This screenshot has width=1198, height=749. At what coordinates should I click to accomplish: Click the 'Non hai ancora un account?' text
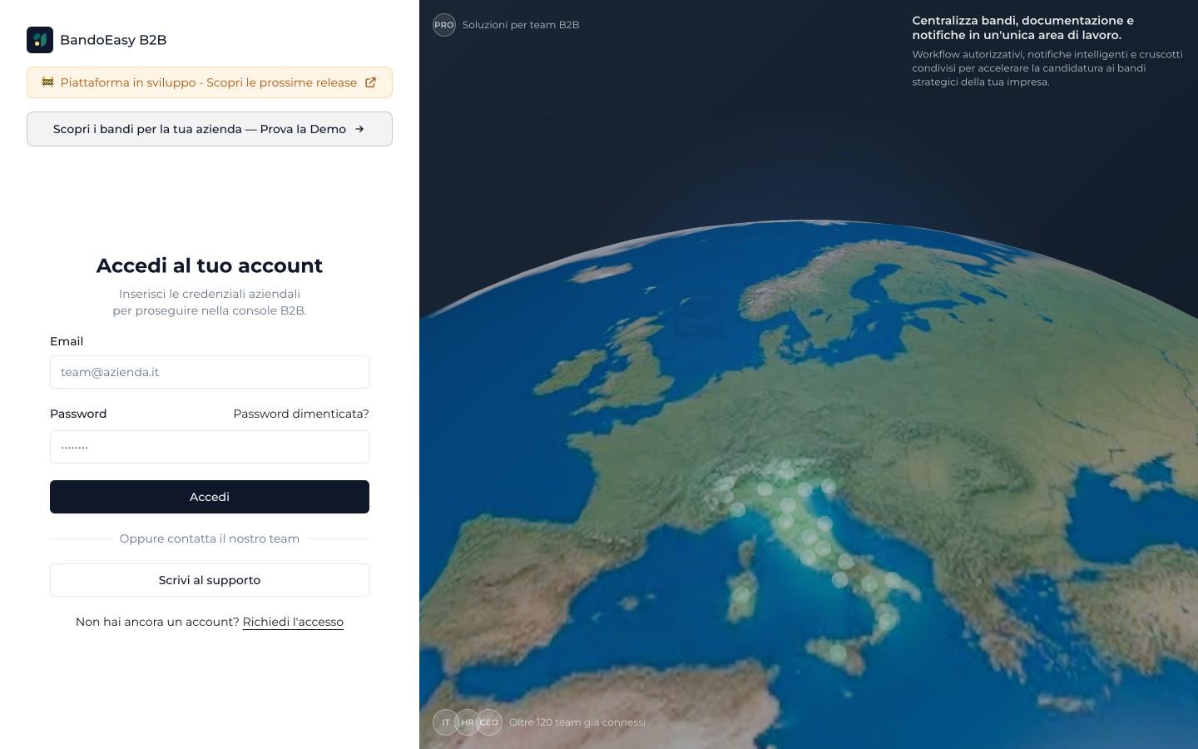[x=157, y=622]
